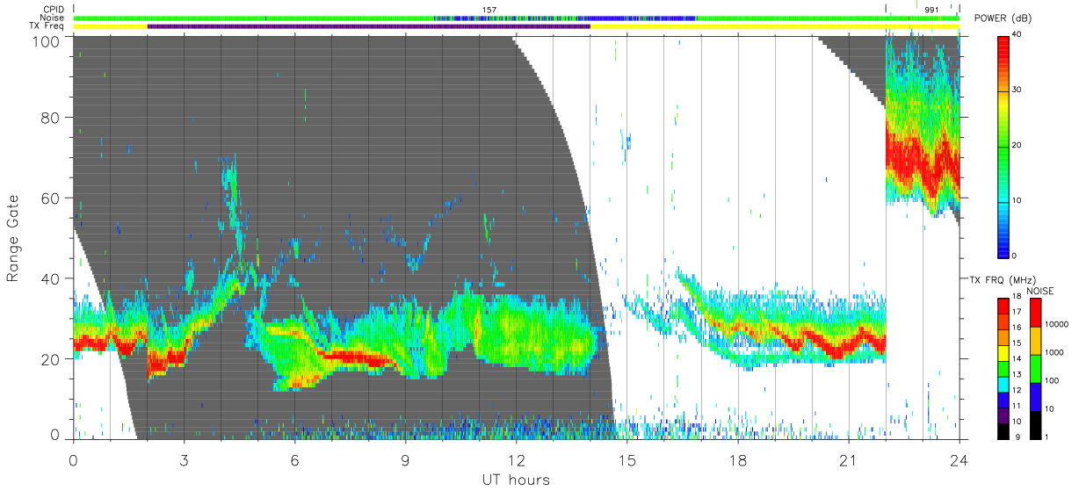Click the 'CPID' row label
1079x498 pixels.
tap(54, 10)
